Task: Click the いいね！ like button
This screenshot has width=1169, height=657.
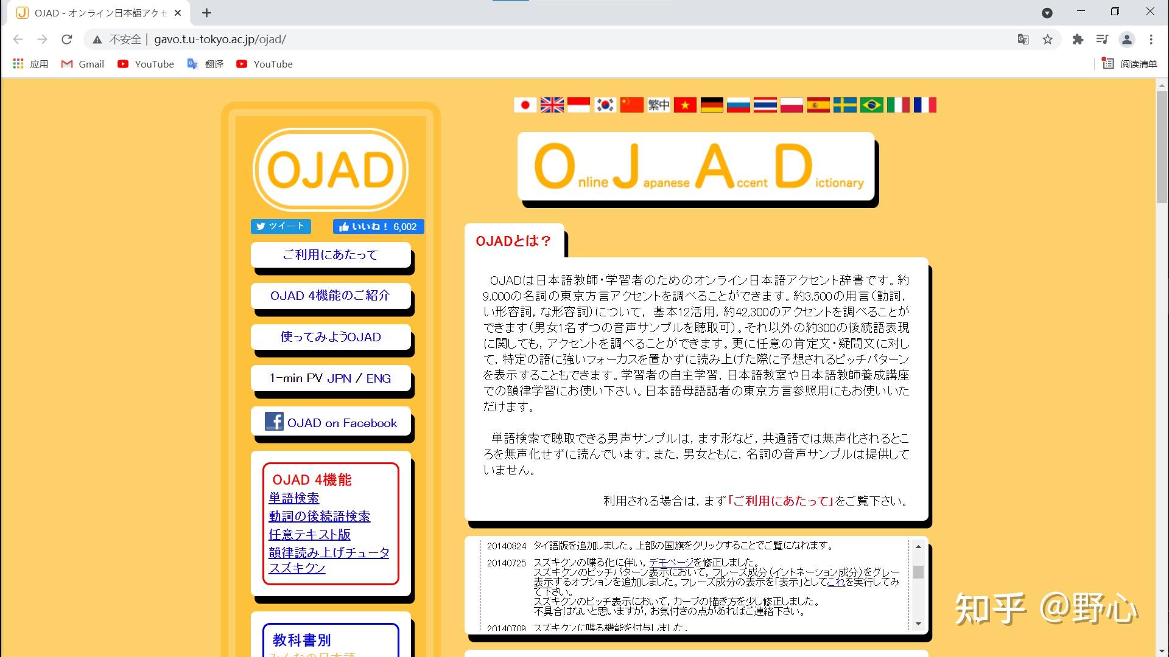Action: click(x=377, y=226)
